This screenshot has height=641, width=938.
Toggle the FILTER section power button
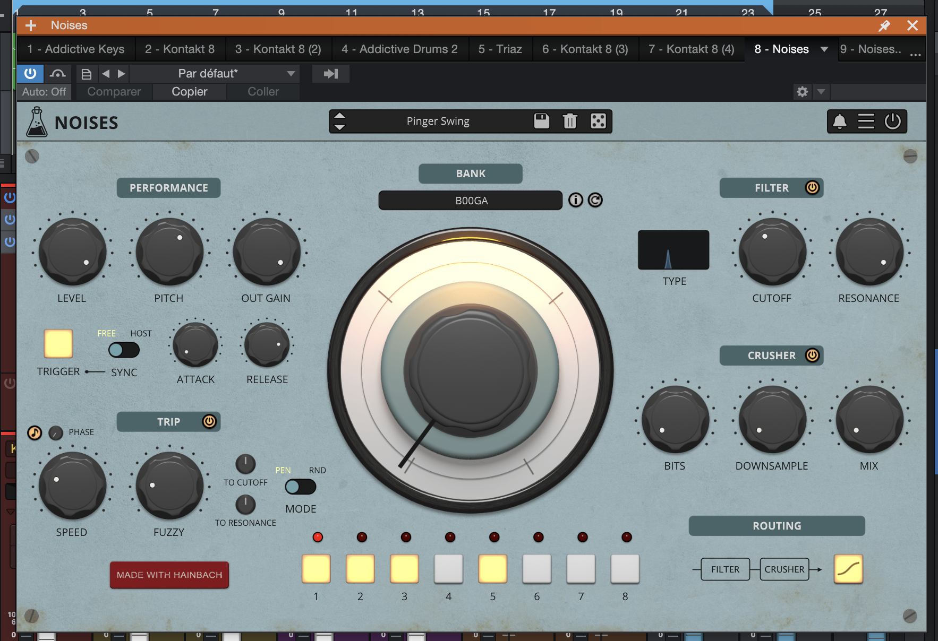click(812, 187)
